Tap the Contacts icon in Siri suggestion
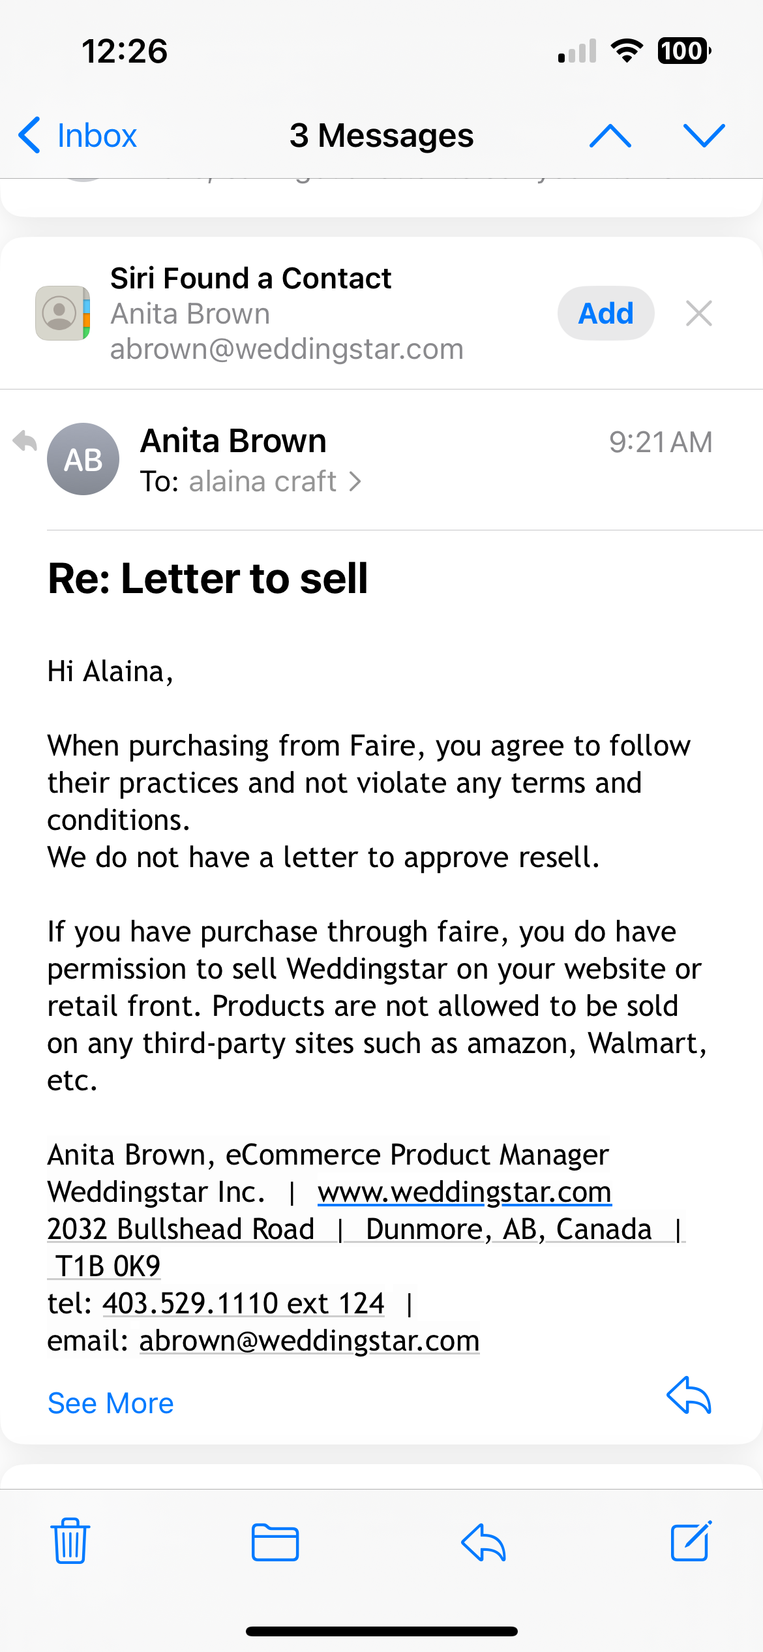The width and height of the screenshot is (763, 1652). click(63, 313)
